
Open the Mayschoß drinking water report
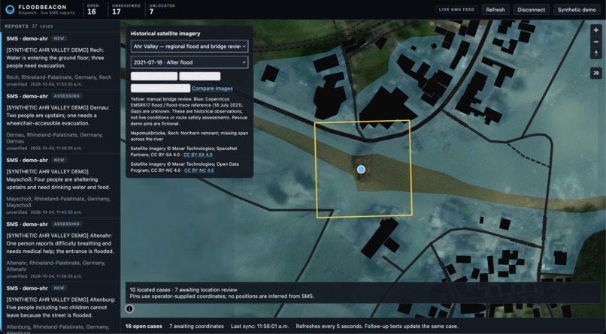point(60,186)
